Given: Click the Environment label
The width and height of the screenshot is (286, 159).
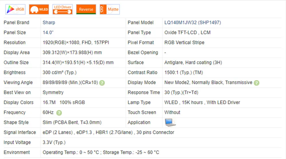Looking at the screenshot, I should coord(17,152).
